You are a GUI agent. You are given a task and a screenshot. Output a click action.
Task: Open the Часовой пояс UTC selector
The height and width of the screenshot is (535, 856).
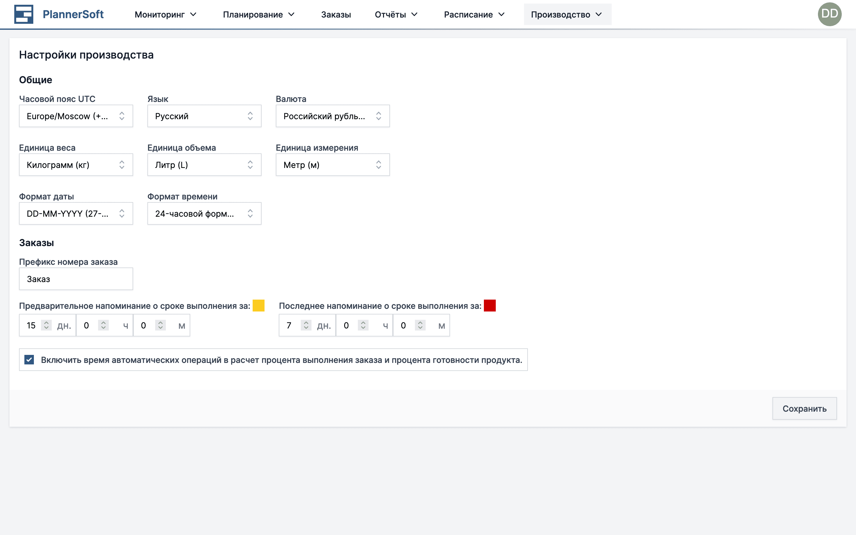76,116
